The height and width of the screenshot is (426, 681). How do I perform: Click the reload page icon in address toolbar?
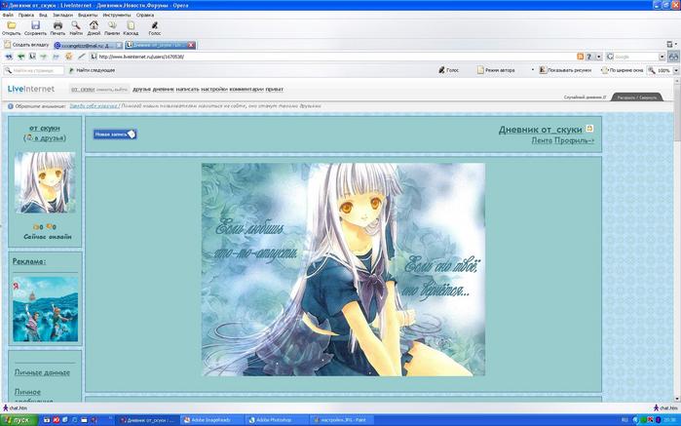point(68,57)
